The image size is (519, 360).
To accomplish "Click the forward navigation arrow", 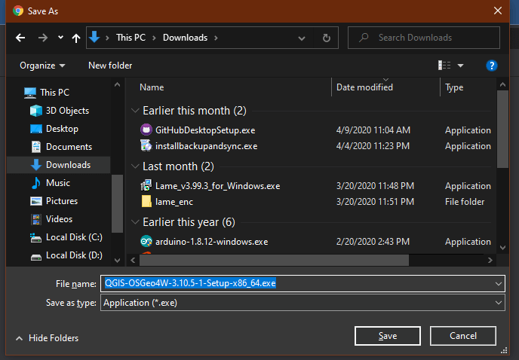I will pos(43,38).
